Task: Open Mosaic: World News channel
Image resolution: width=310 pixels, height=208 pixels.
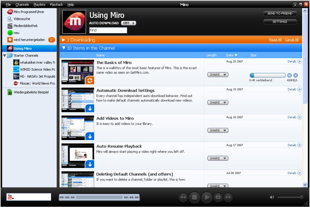Action: click(x=34, y=83)
